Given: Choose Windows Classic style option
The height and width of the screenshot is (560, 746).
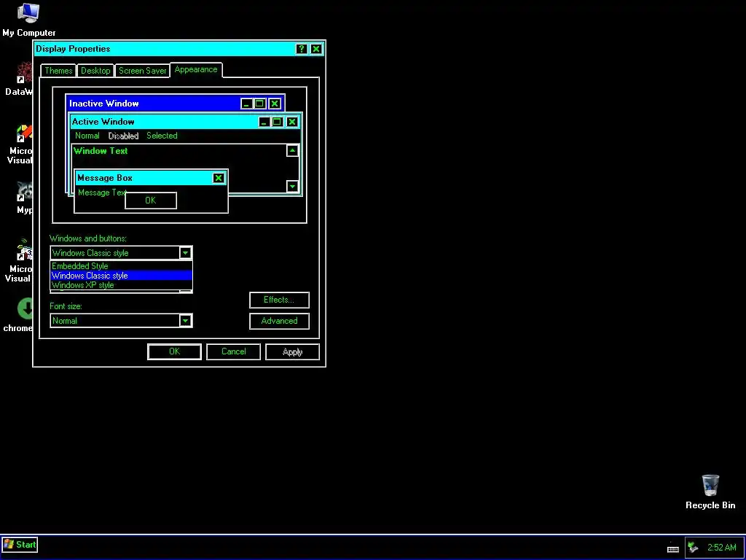Looking at the screenshot, I should pos(122,275).
